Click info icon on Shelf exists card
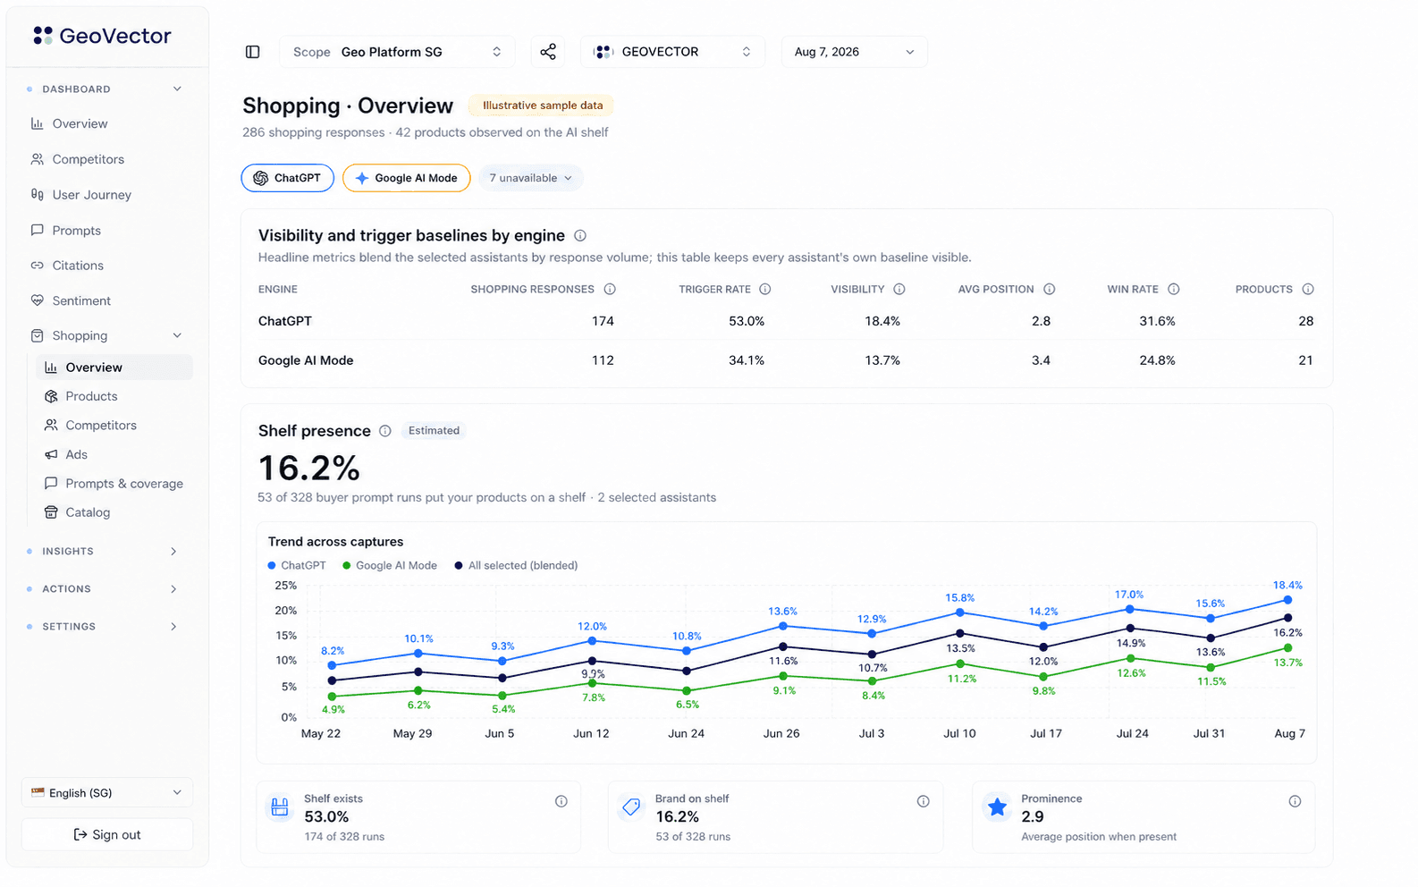The height and width of the screenshot is (887, 1418). (561, 801)
